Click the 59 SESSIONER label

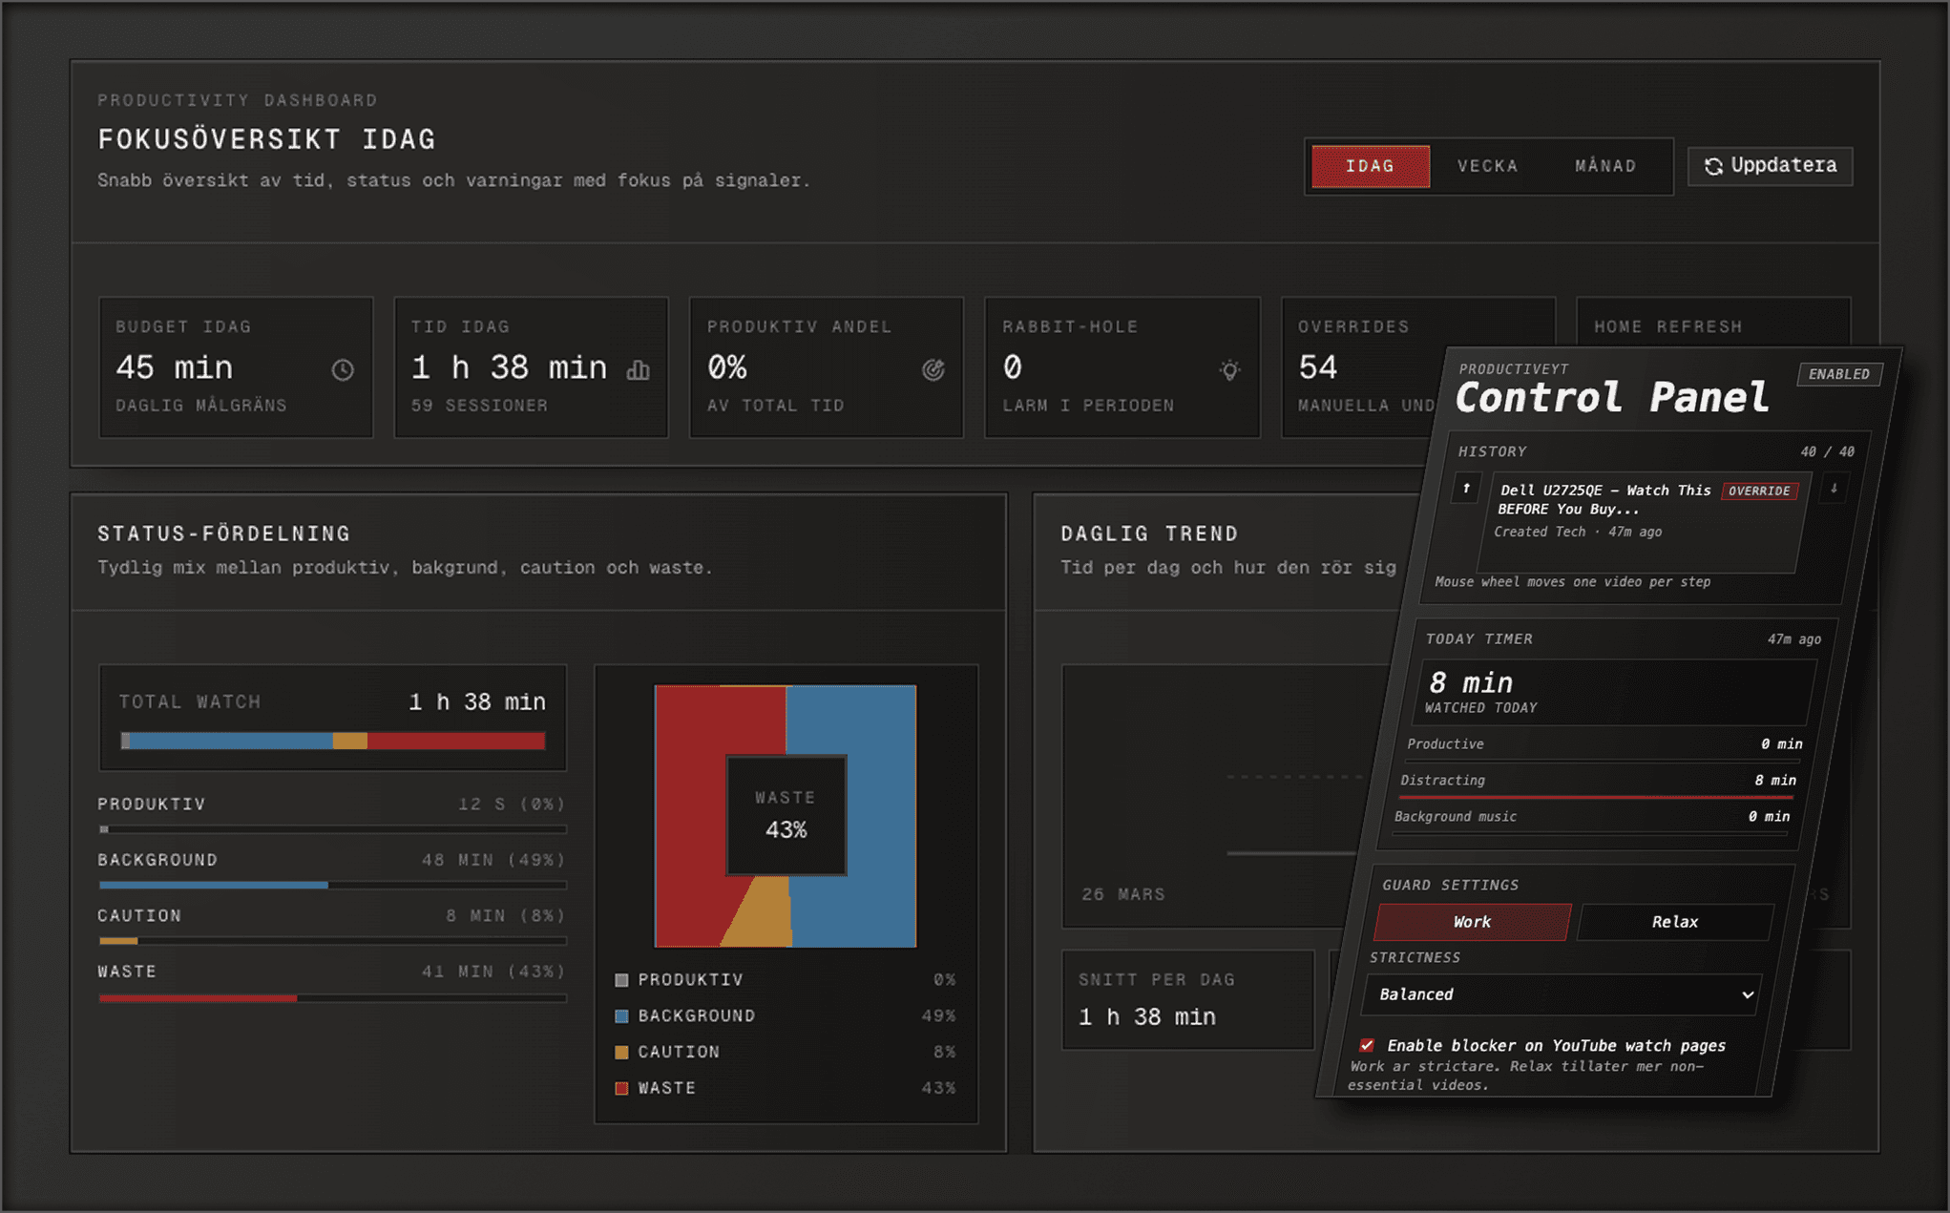tap(479, 406)
